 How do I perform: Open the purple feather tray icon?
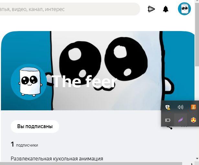click(x=181, y=120)
